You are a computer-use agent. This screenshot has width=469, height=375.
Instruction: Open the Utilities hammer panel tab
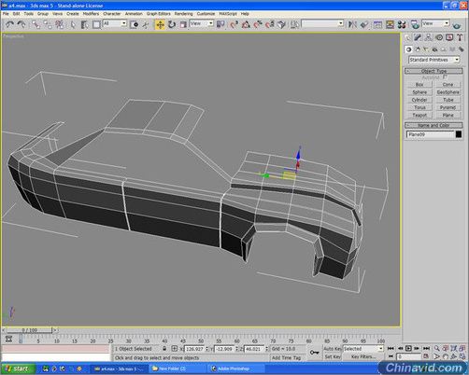[460, 37]
